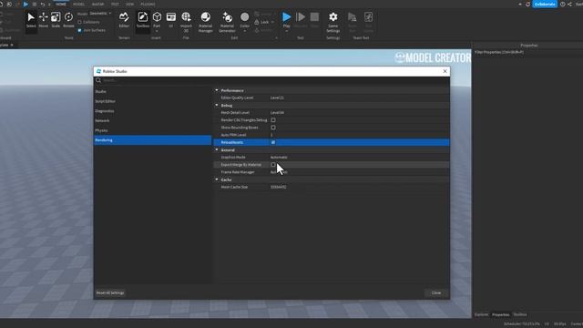Open the Terrain Editor
Image resolution: width=583 pixels, height=328 pixels.
point(124,20)
